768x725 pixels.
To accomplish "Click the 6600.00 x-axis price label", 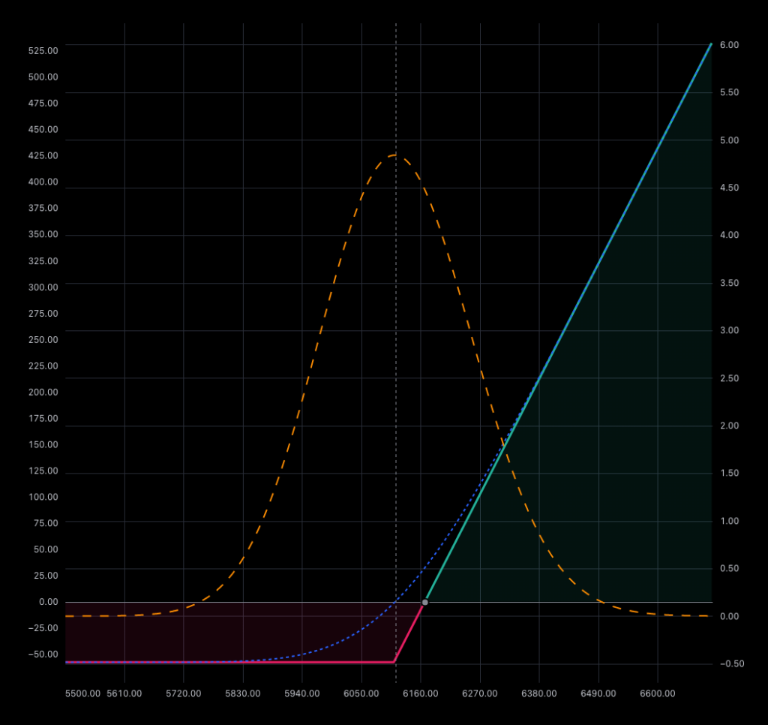I will [657, 693].
